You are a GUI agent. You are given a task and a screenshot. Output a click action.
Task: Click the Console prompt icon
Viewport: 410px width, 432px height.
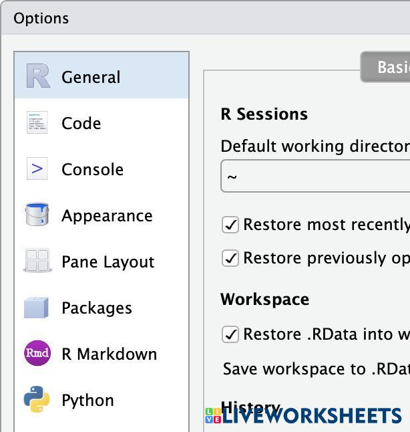point(37,169)
